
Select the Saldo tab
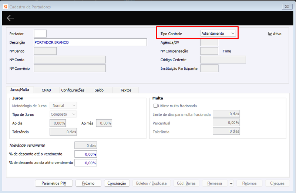[99, 90]
